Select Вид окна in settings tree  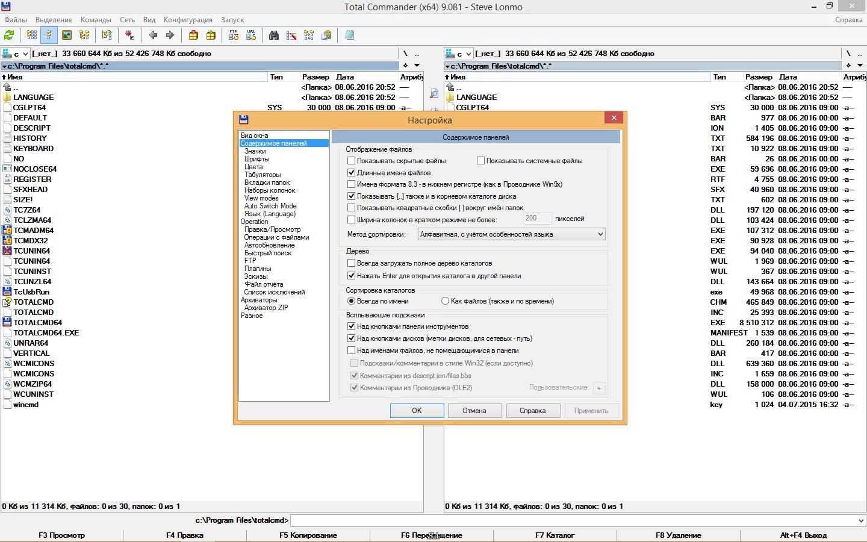(x=255, y=135)
